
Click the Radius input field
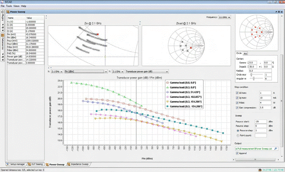[260, 70]
